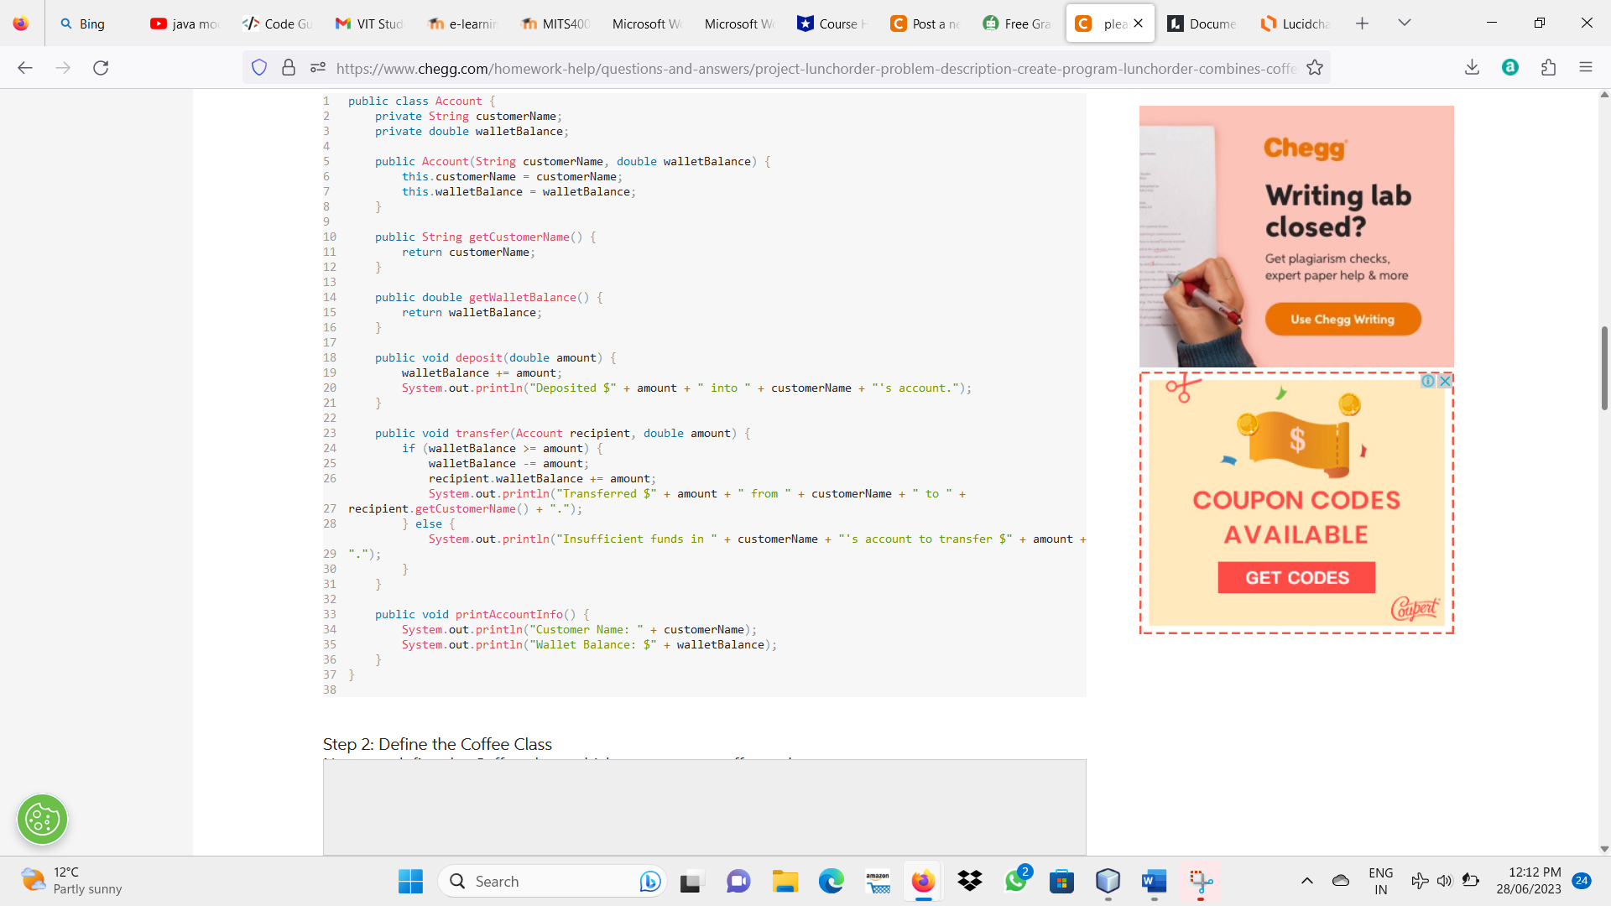
Task: Open Firefox Downloads via the download arrow icon
Action: click(1473, 67)
